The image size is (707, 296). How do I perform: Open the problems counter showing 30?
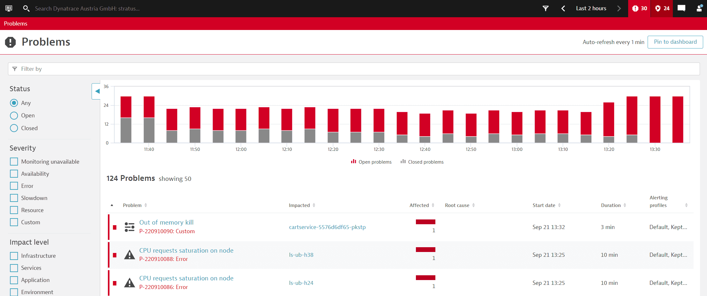[x=639, y=8]
